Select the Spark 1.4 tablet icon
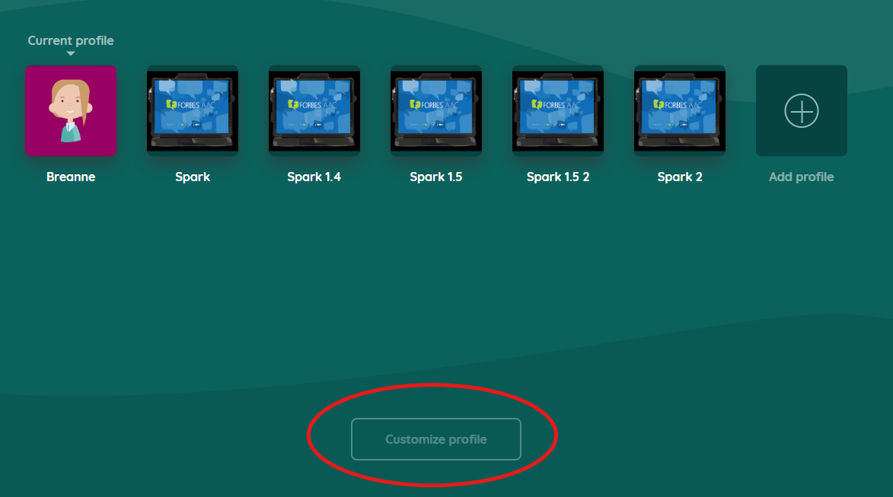Screen dimensions: 893x497 click(x=314, y=110)
